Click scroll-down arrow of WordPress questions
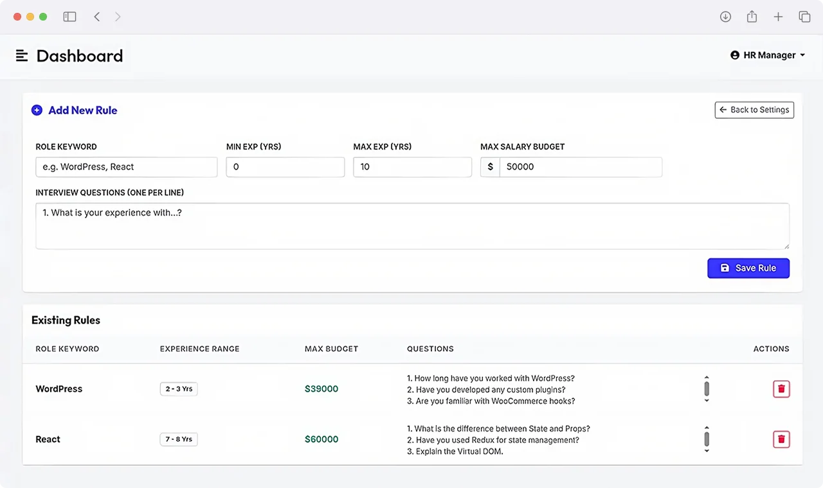823x488 pixels. click(x=707, y=400)
